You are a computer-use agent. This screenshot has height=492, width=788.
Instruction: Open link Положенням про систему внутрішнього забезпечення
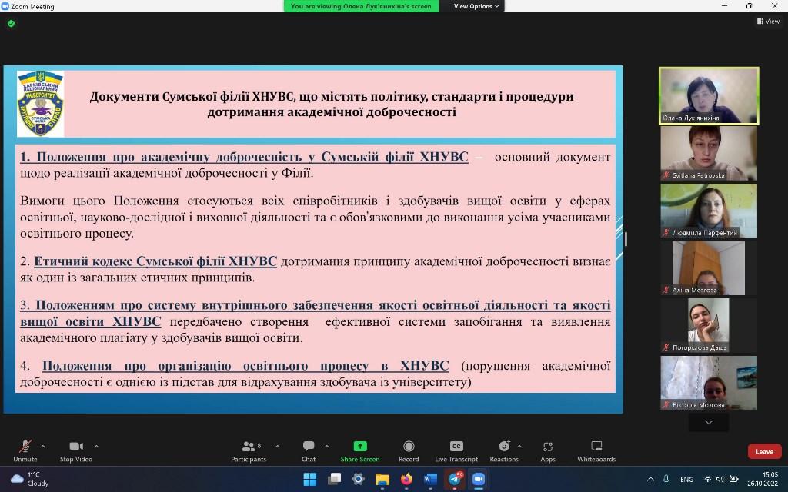tap(315, 314)
